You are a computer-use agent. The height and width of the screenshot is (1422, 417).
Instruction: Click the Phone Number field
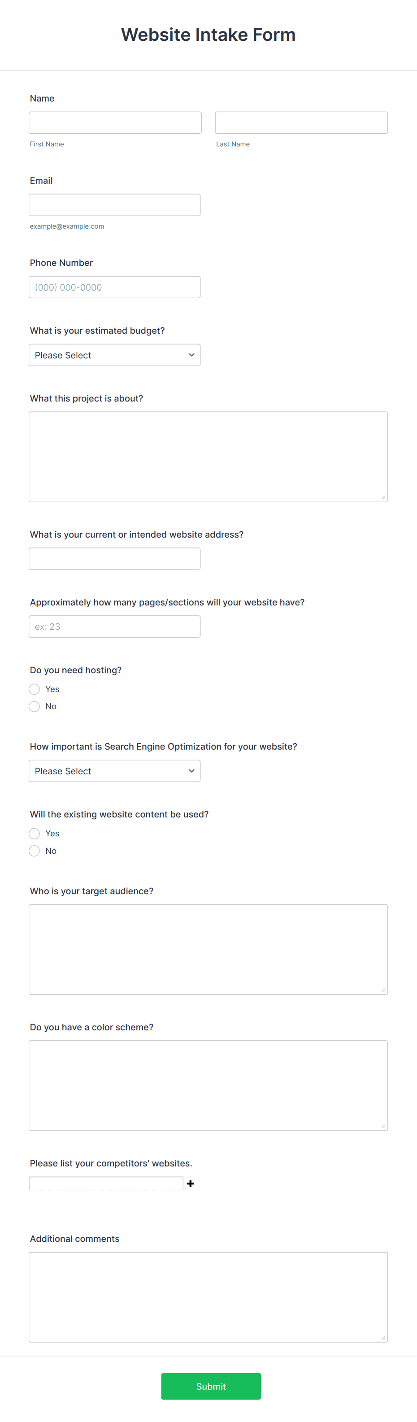point(114,287)
